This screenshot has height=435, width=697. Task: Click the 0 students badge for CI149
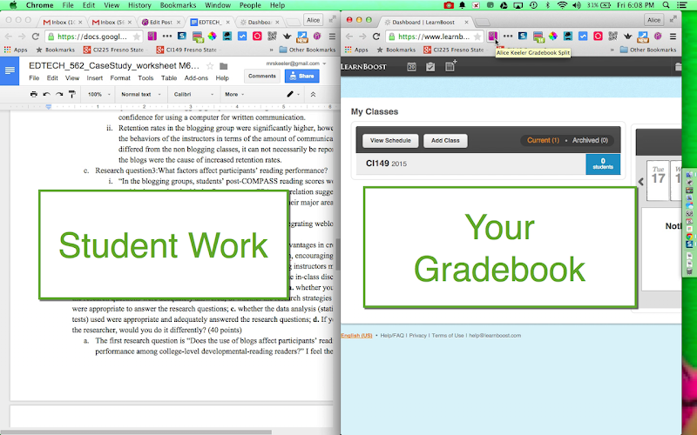tap(603, 164)
